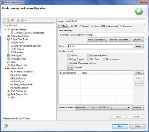Open the Main tab

coord(63,26)
